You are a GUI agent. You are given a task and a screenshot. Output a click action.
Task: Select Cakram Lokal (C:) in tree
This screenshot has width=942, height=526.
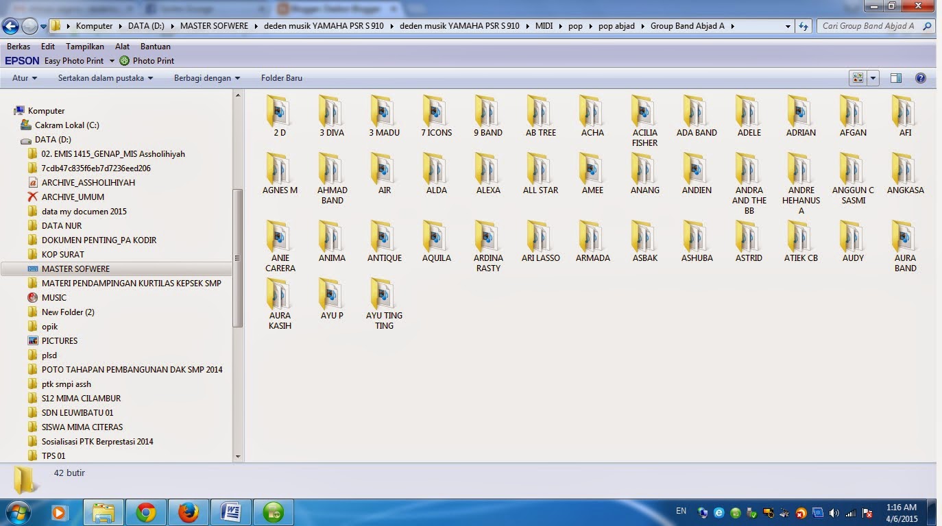67,125
